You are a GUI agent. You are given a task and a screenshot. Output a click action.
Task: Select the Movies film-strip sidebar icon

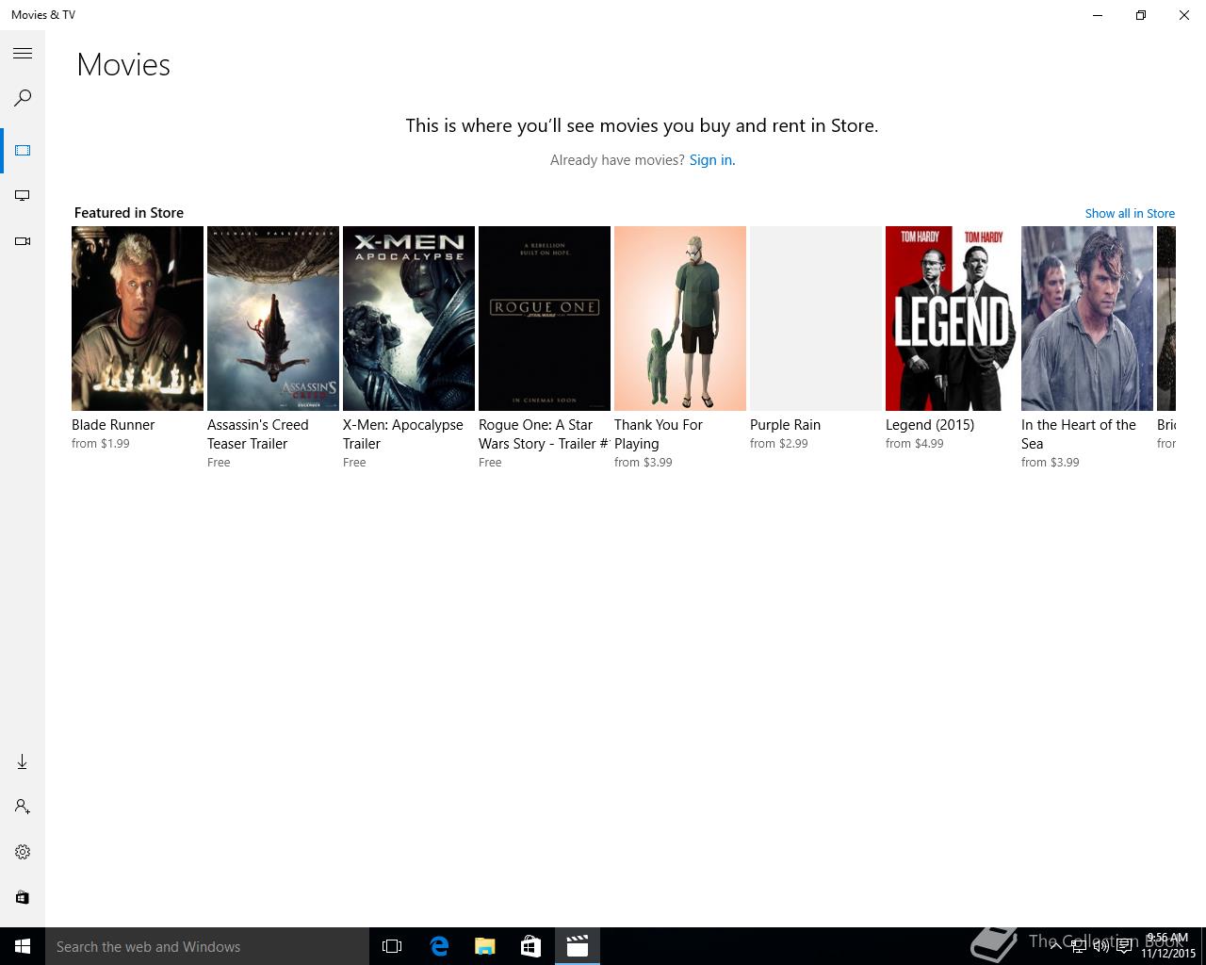(23, 151)
